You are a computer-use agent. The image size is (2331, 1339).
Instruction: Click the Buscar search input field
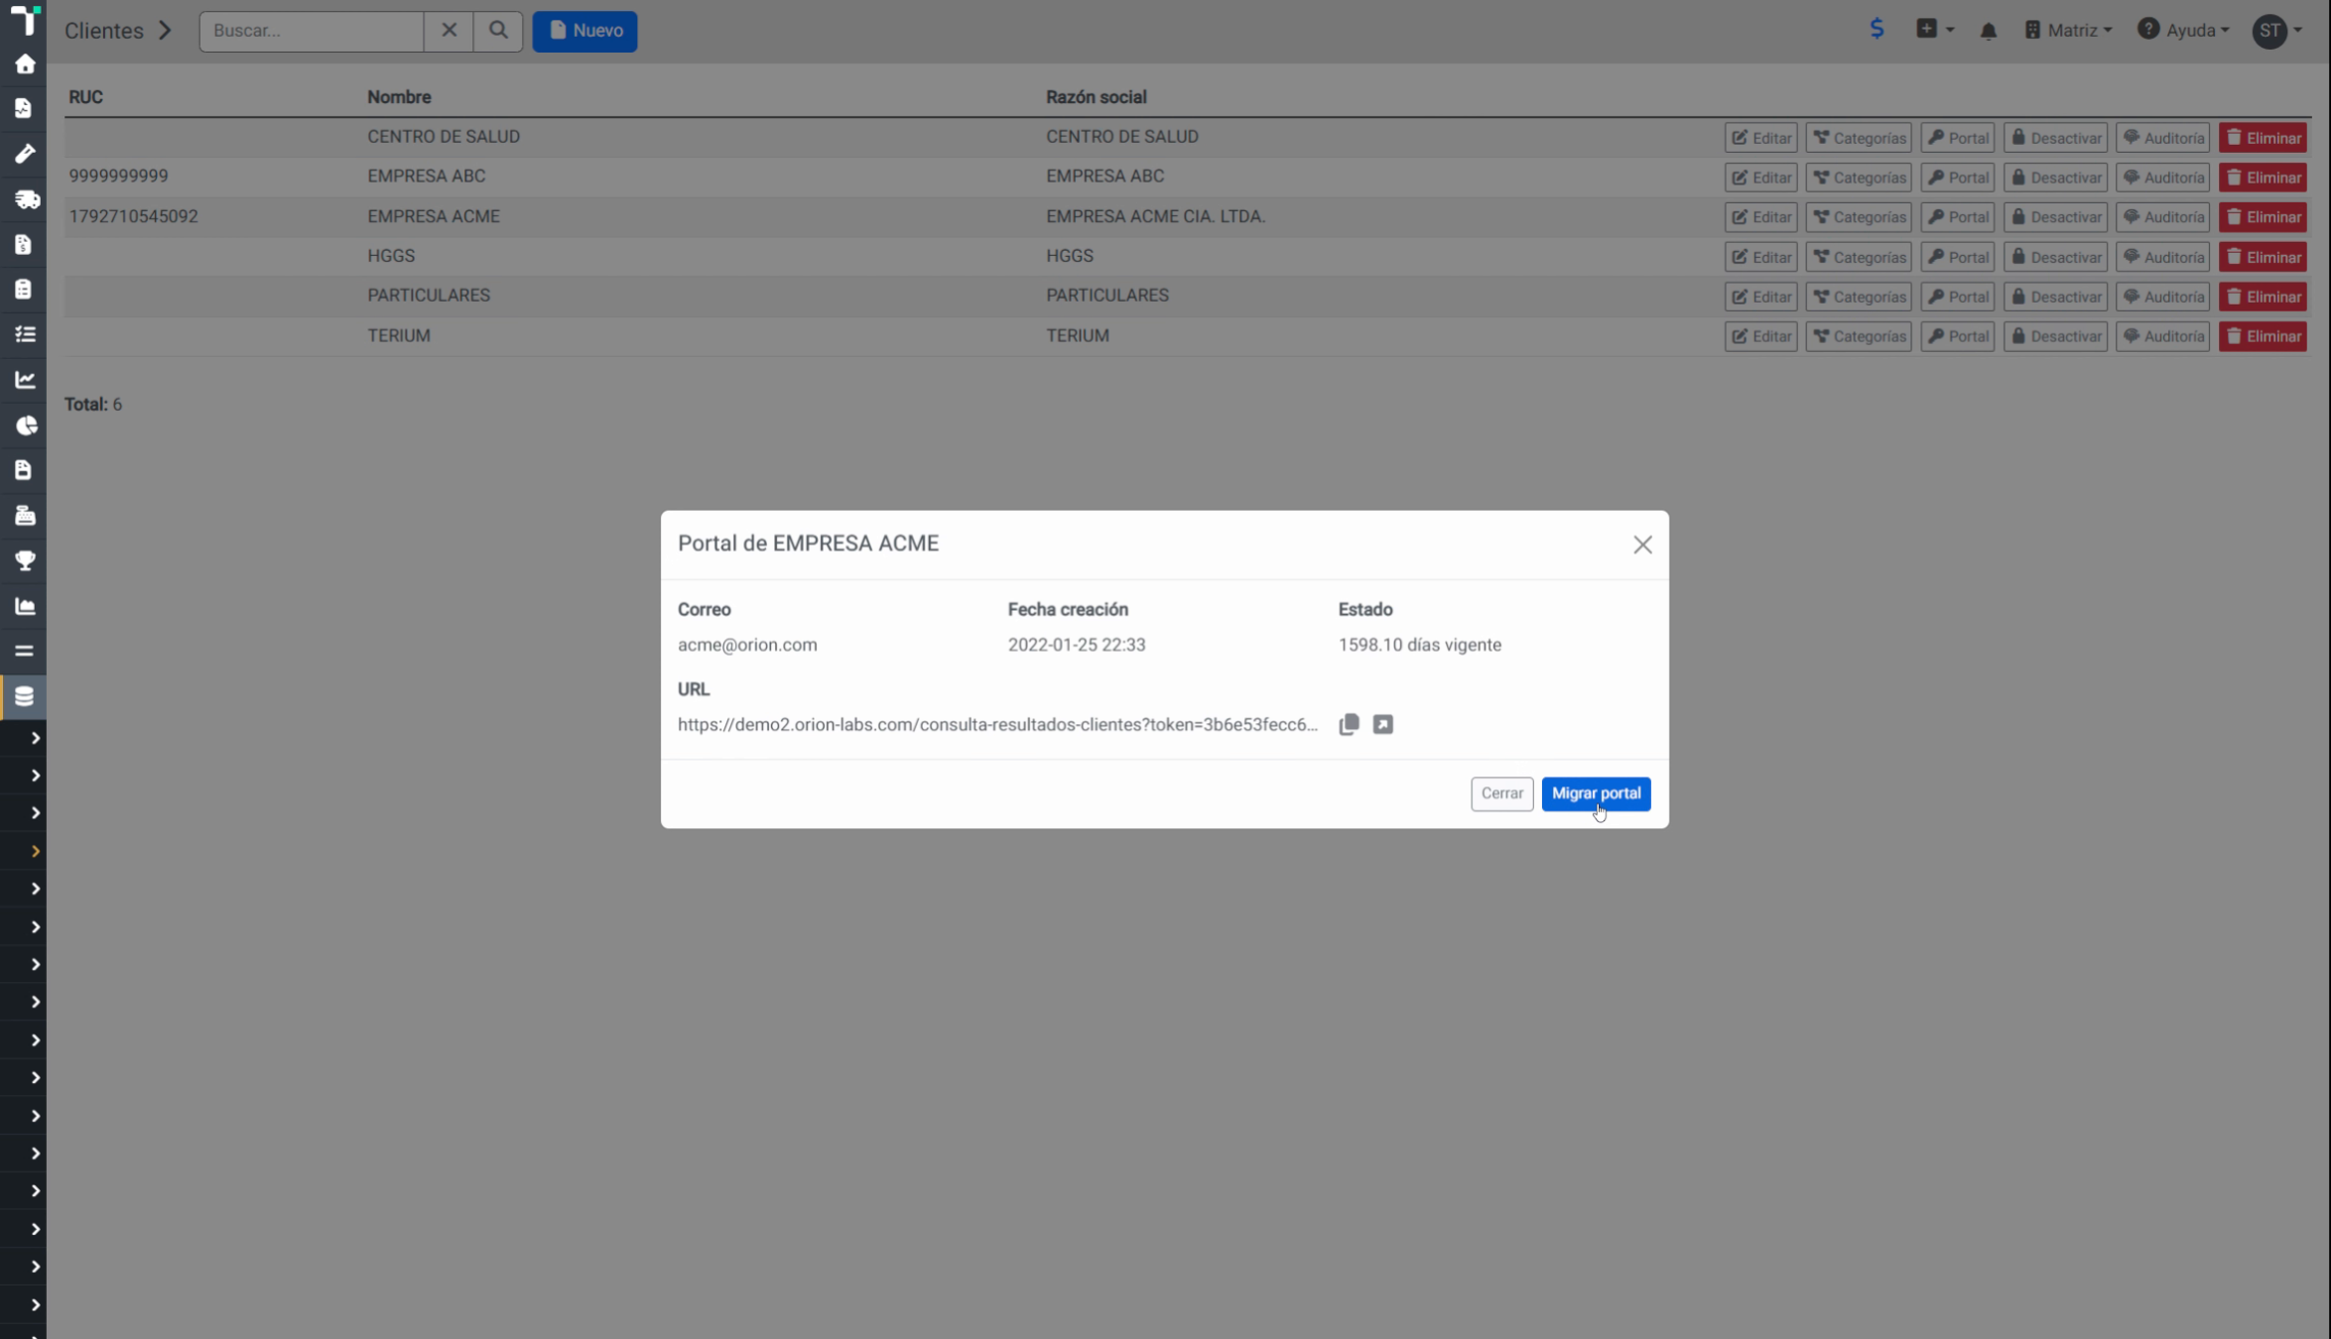[312, 31]
